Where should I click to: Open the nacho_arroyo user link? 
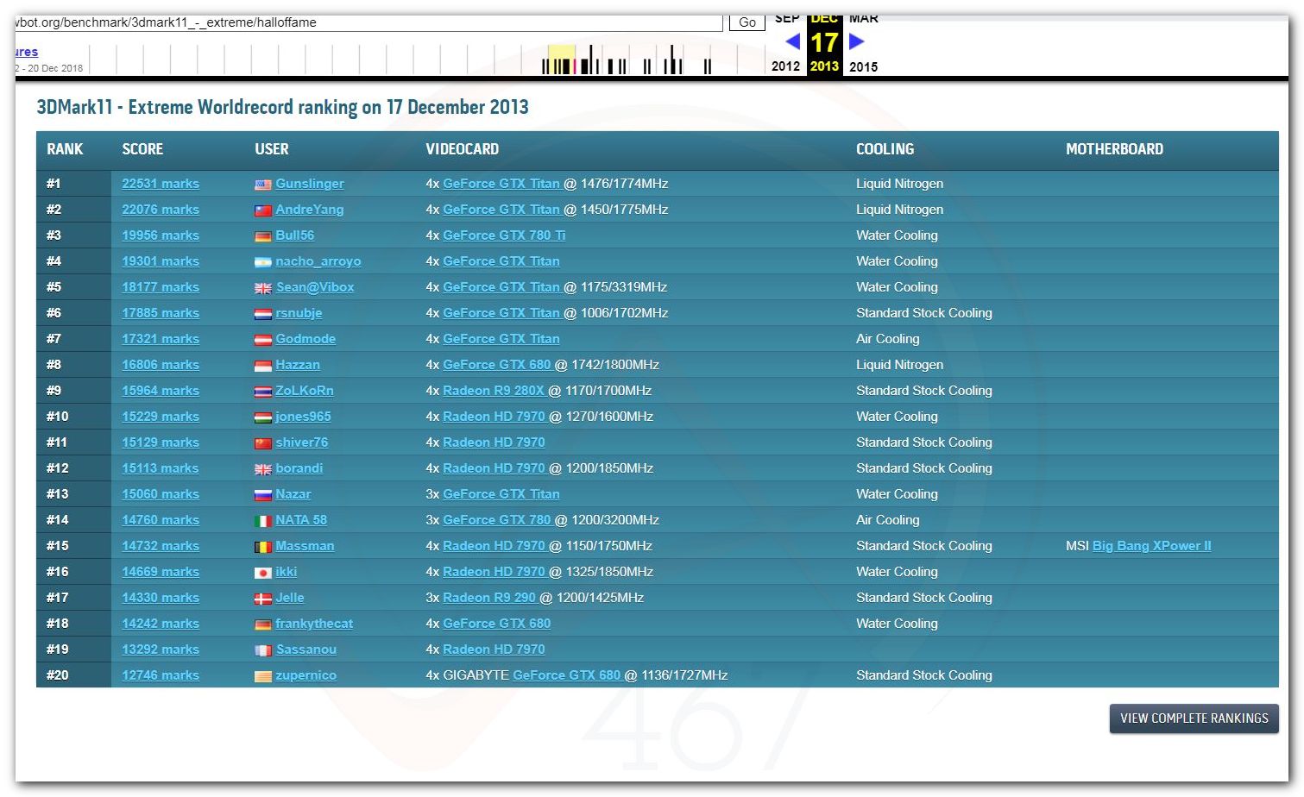pos(318,261)
